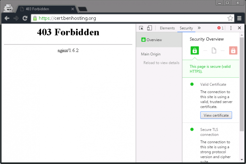Viewport: 246px width, 164px height.
Task: Expand more DevTools tabs chevron
Action: click(x=199, y=28)
